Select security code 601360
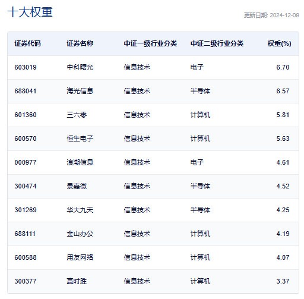Screen dimensions: 304x299 coord(26,115)
